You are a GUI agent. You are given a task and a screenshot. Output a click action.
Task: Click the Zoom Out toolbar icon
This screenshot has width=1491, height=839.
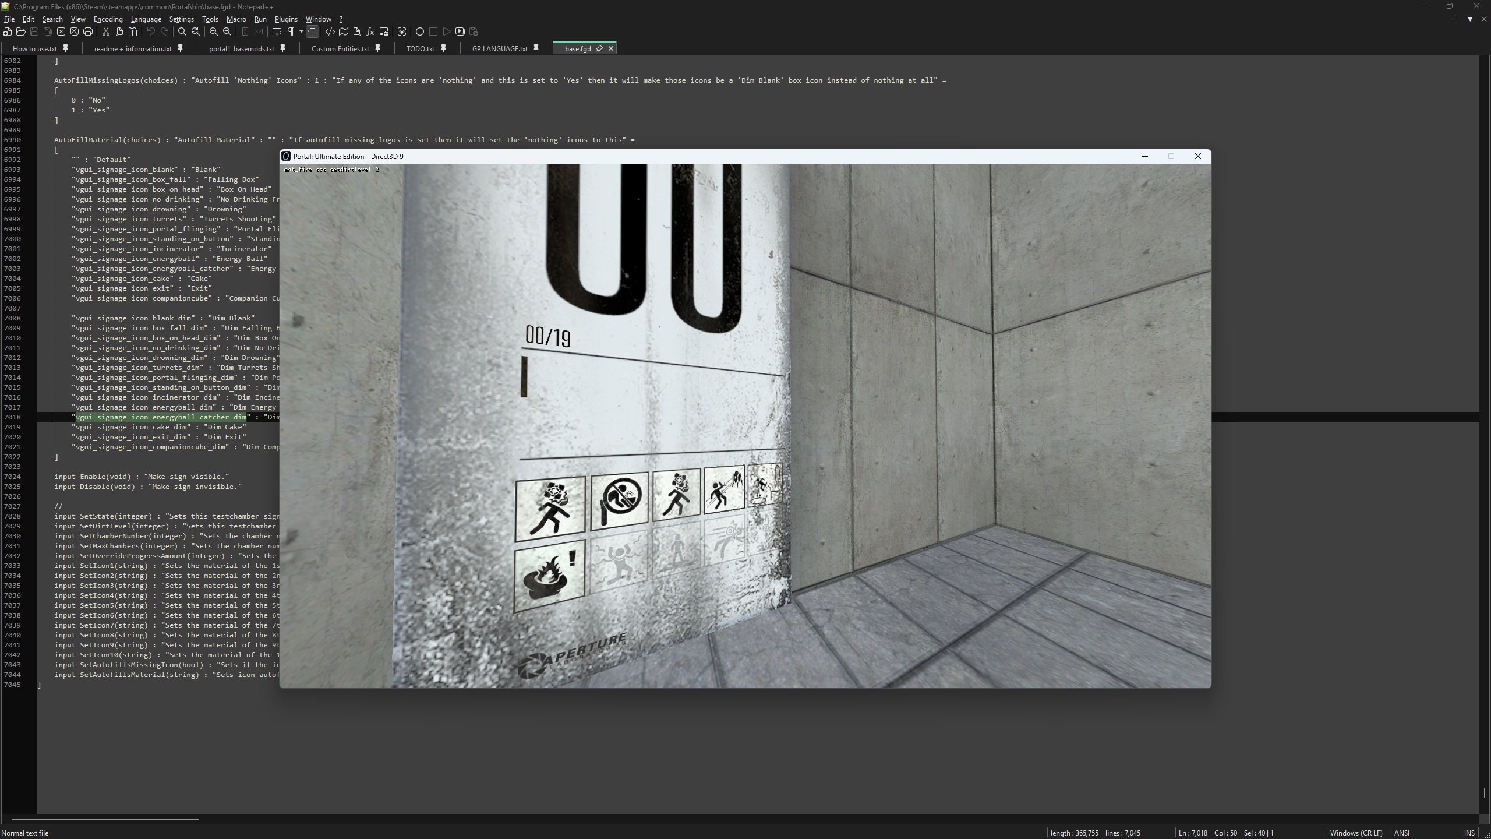click(x=227, y=31)
